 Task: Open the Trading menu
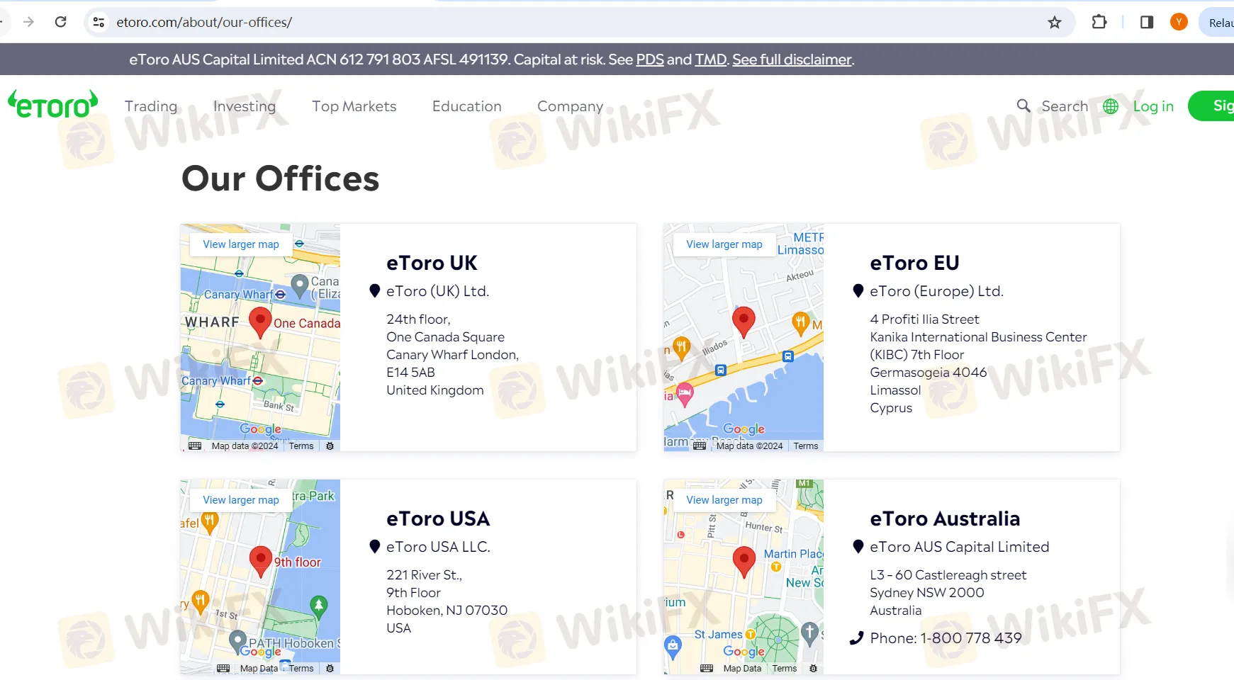tap(151, 106)
